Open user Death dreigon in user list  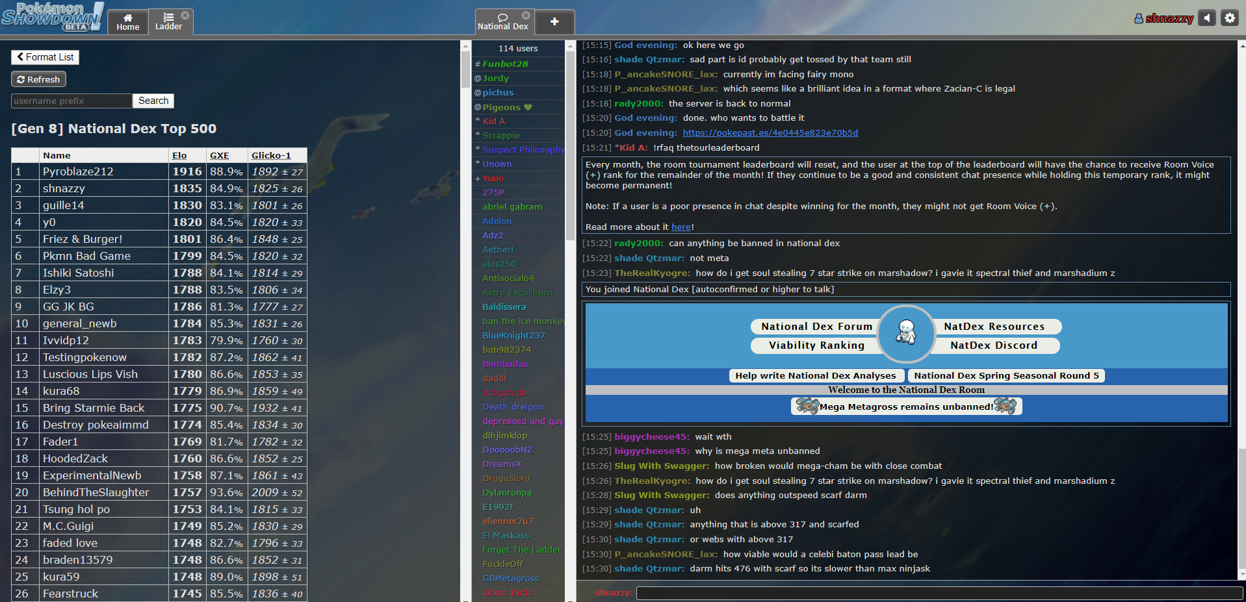tap(518, 407)
